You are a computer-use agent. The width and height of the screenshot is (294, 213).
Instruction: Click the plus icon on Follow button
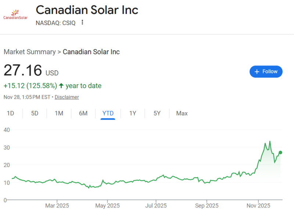pos(257,72)
